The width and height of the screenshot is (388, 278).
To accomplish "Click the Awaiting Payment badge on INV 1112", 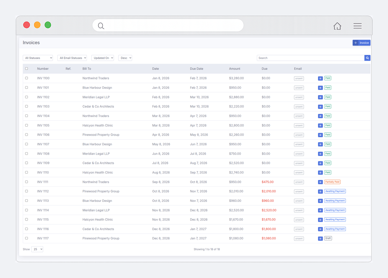I will coord(335,191).
